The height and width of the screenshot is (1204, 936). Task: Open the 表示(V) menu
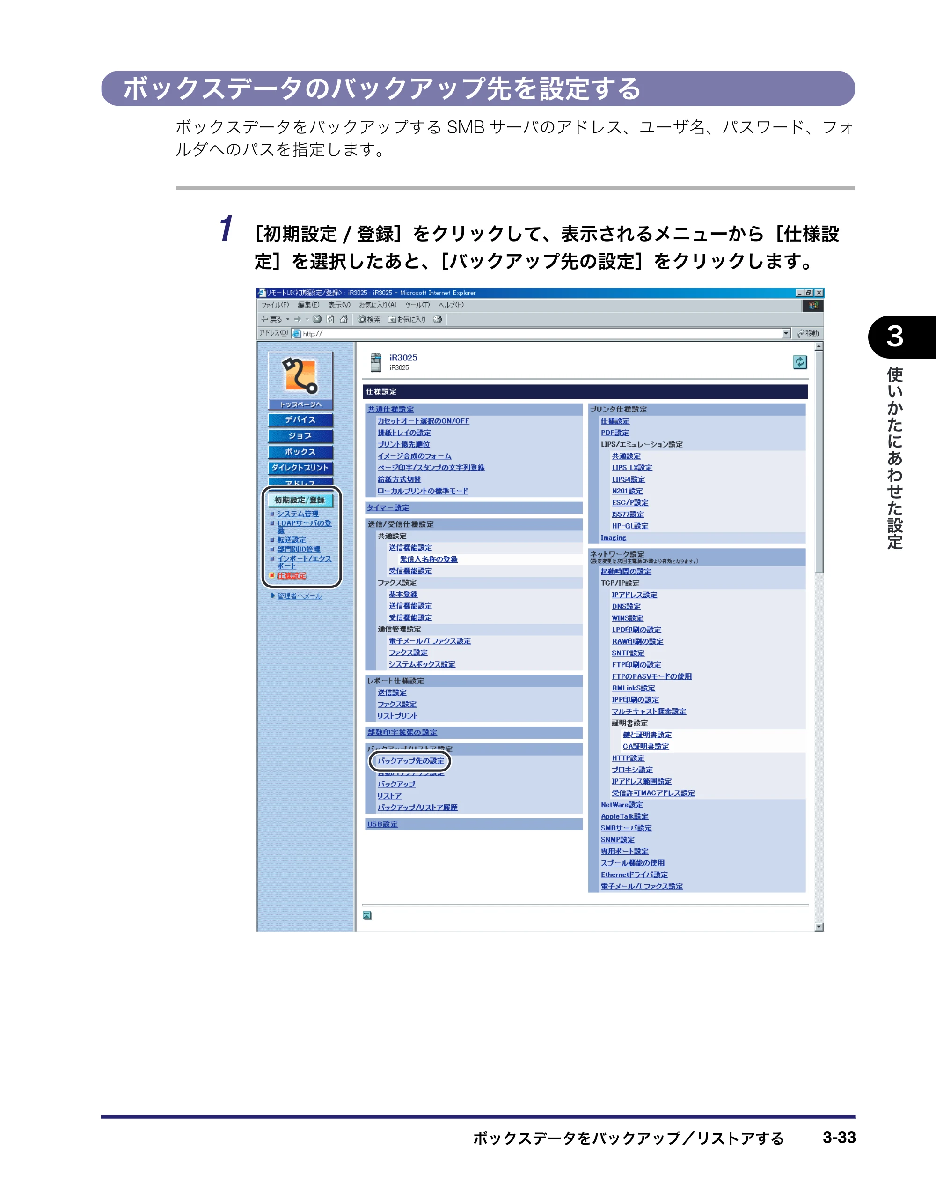click(339, 305)
